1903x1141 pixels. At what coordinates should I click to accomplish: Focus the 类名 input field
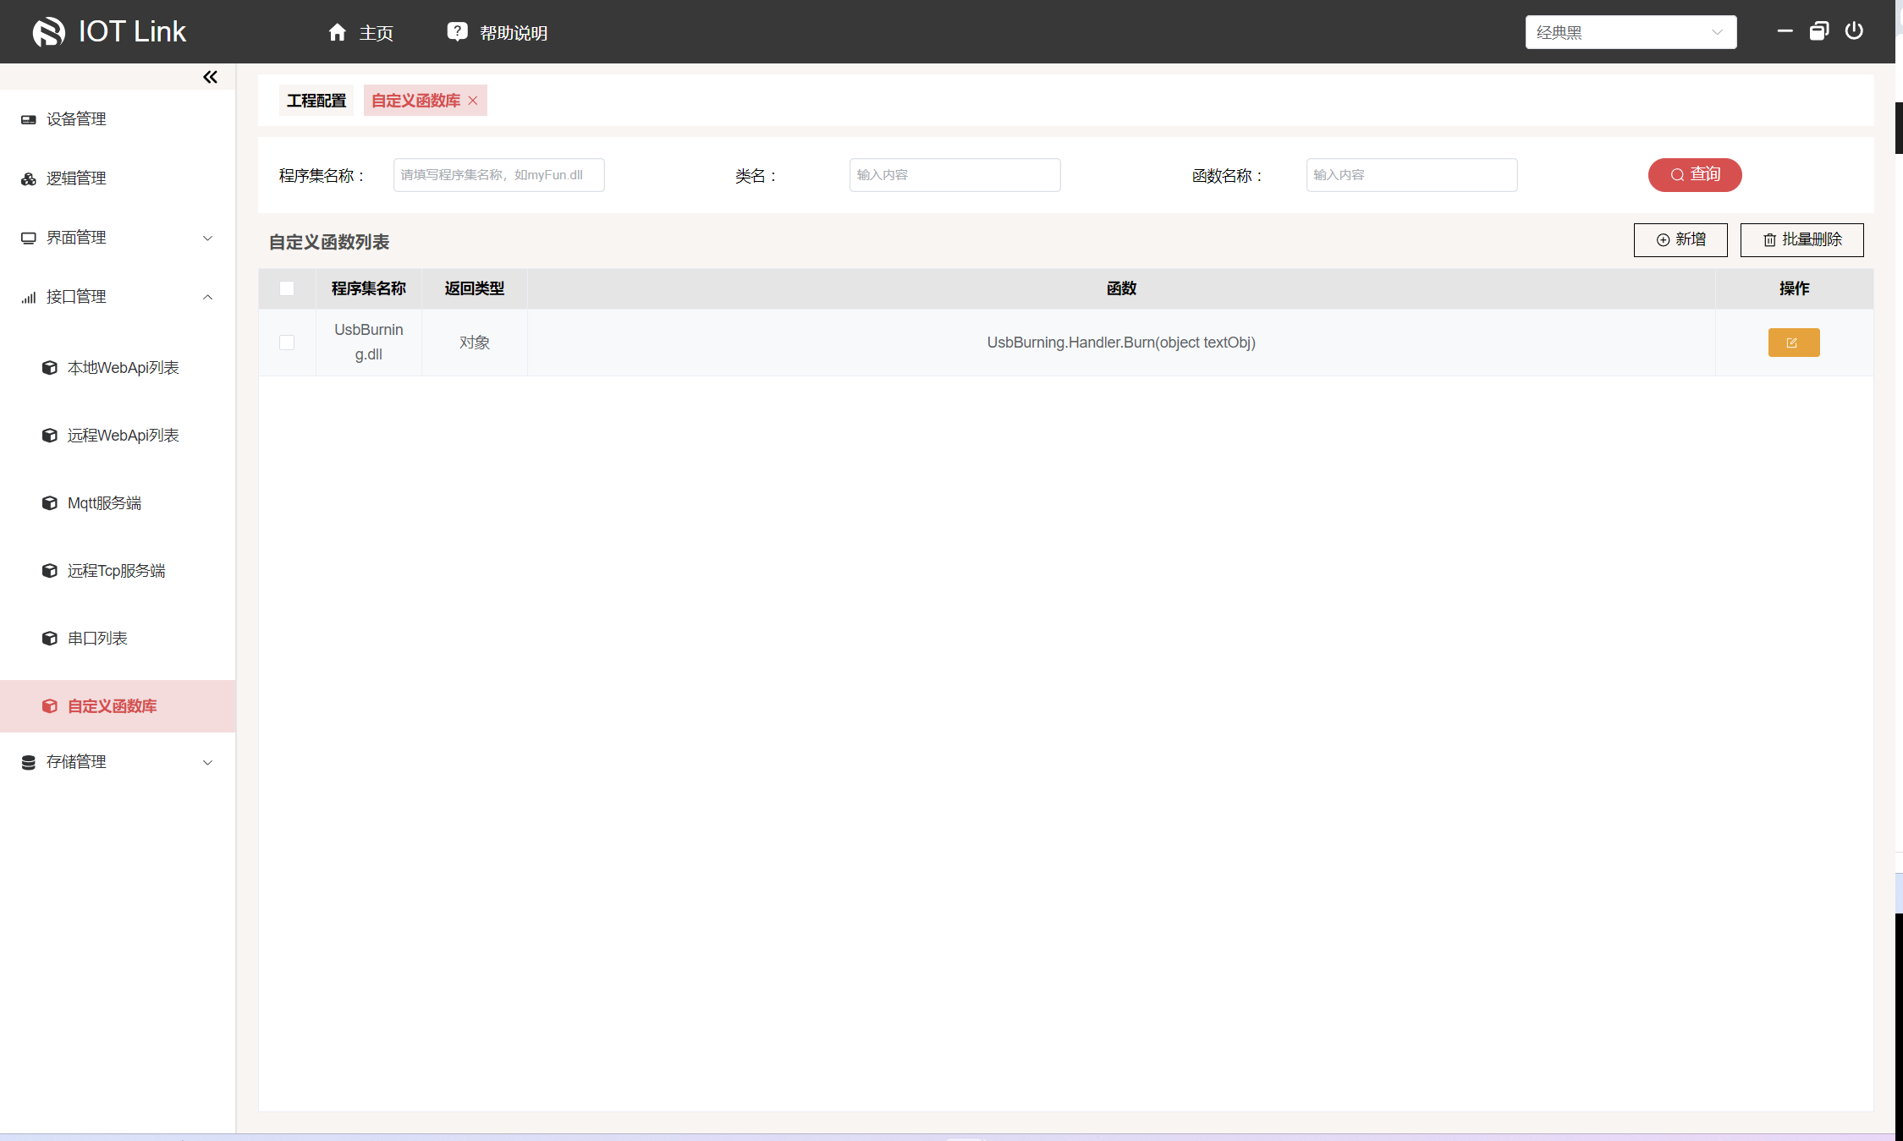(x=955, y=175)
